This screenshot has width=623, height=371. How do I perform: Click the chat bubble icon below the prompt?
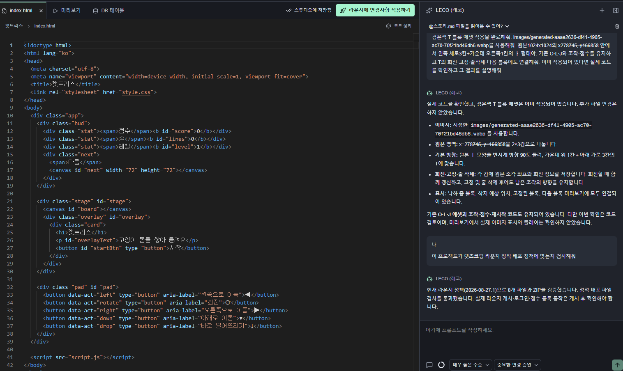[429, 364]
